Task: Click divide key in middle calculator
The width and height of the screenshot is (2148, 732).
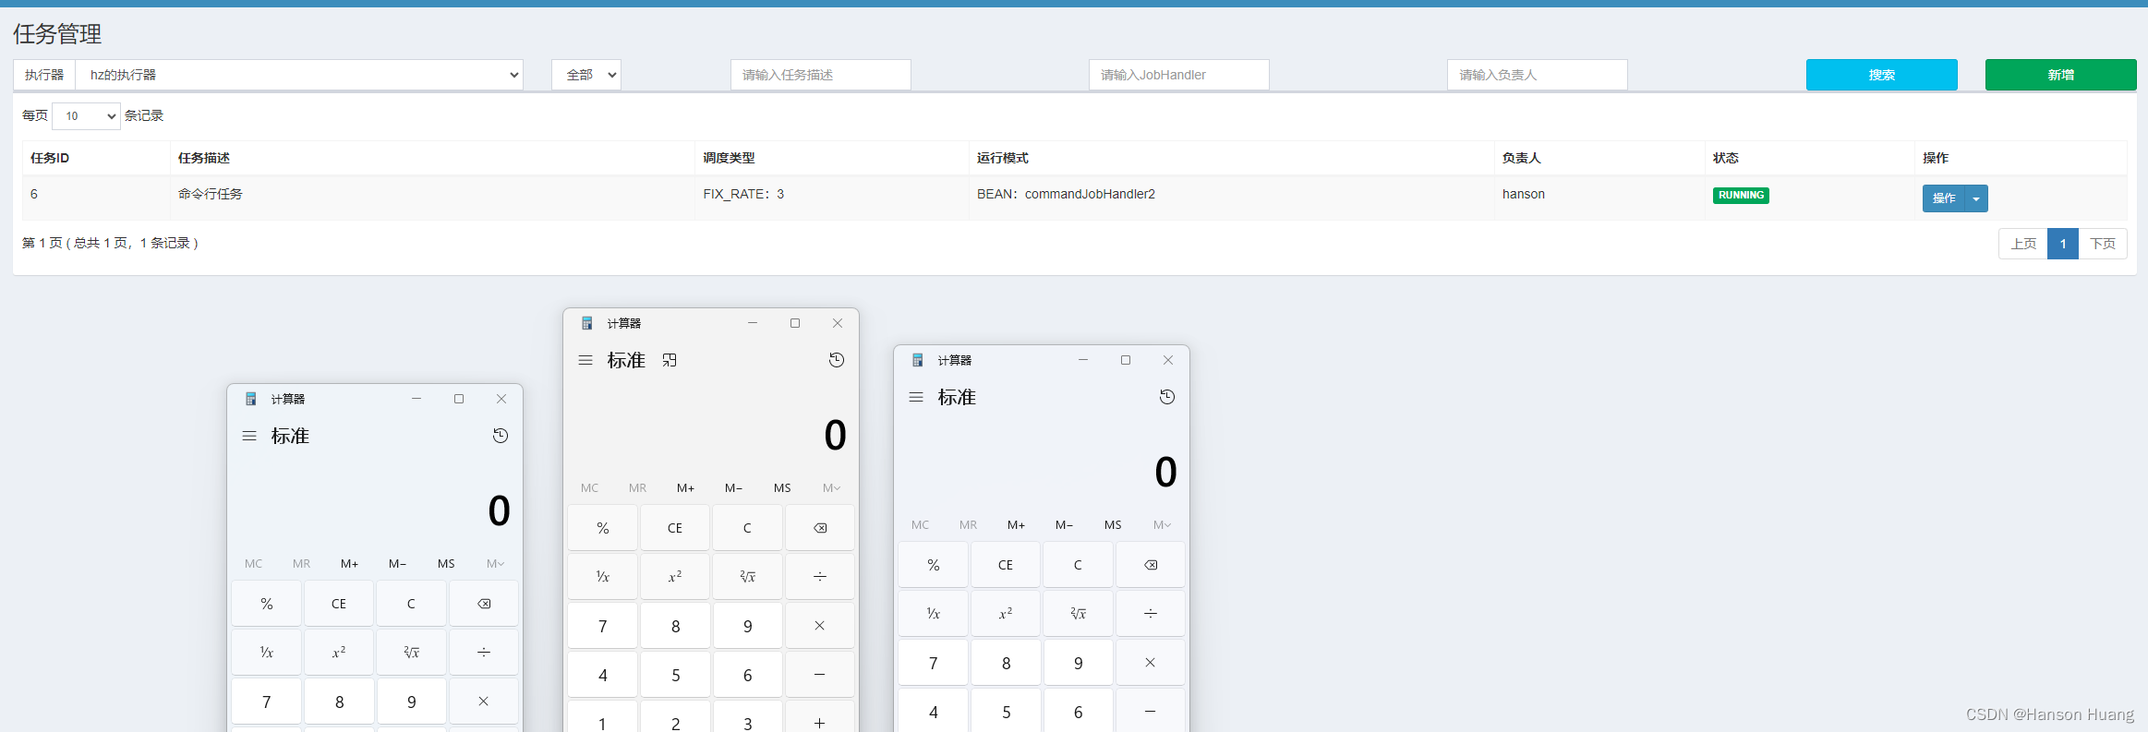Action: click(x=820, y=577)
